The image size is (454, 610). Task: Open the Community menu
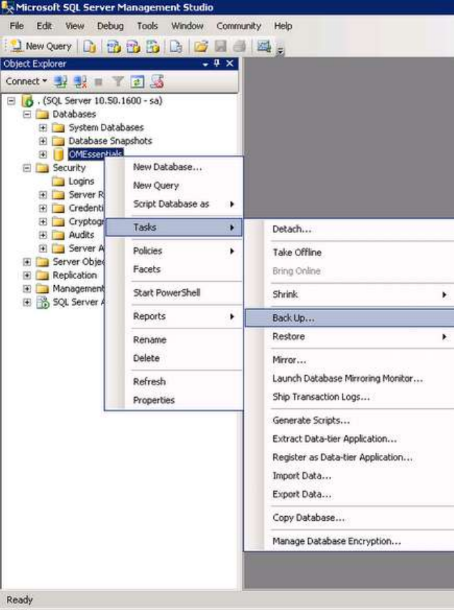point(238,26)
